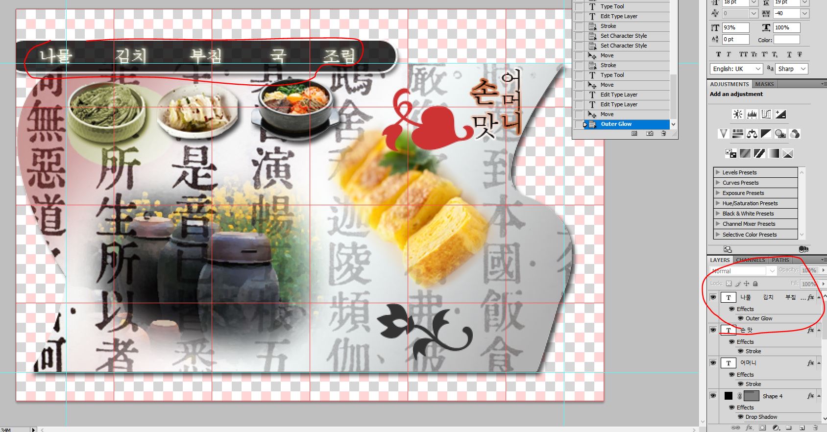Click the Character panel text Color swatch
Image resolution: width=827 pixels, height=432 pixels.
pyautogui.click(x=786, y=40)
